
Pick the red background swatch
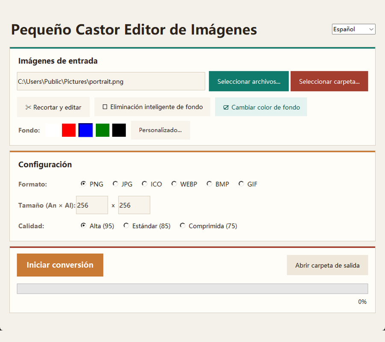click(69, 130)
